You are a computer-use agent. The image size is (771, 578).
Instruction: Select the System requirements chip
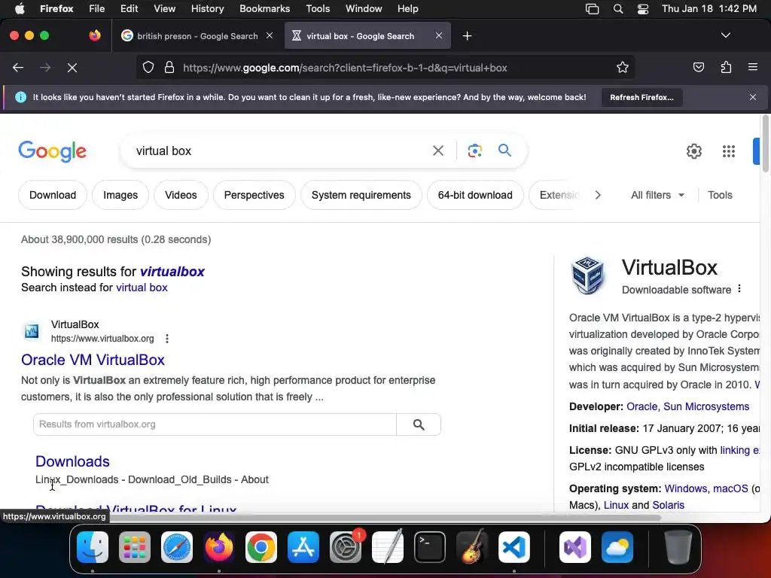point(361,195)
